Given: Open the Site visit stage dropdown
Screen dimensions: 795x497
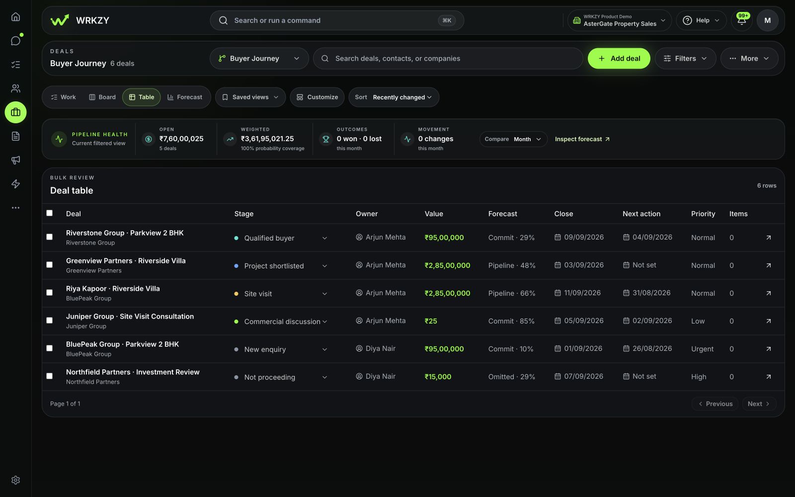Looking at the screenshot, I should [x=281, y=294].
